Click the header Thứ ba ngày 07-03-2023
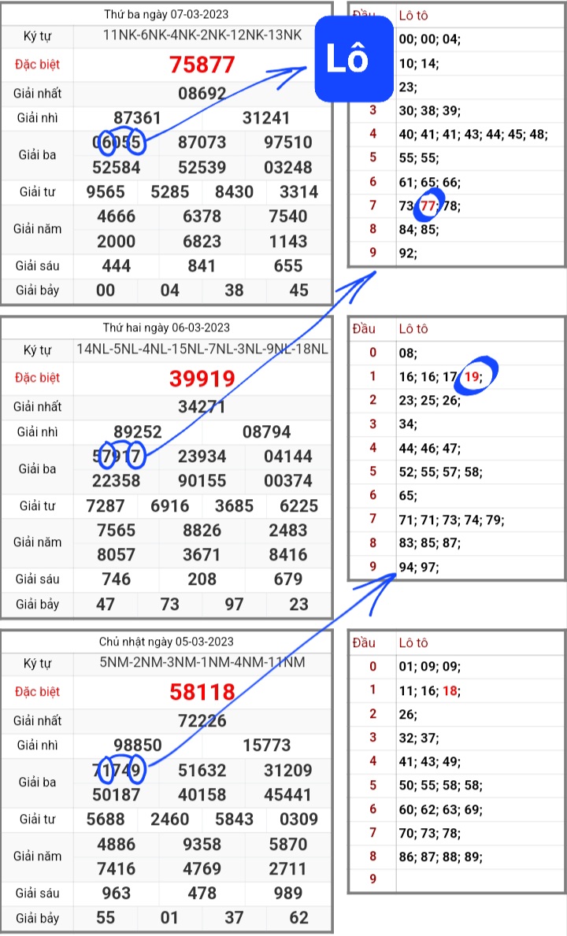 coord(166,14)
